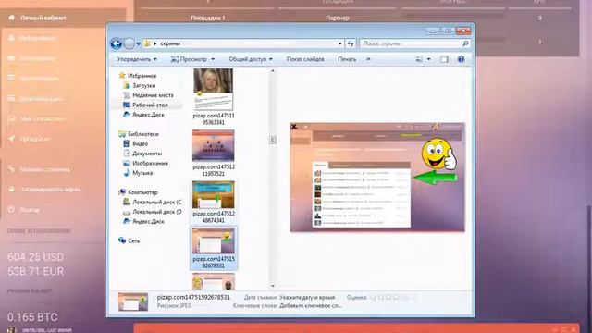Screen dimensions: 592x333
Task: Show more toolbar commands chevron
Action: [x=368, y=59]
